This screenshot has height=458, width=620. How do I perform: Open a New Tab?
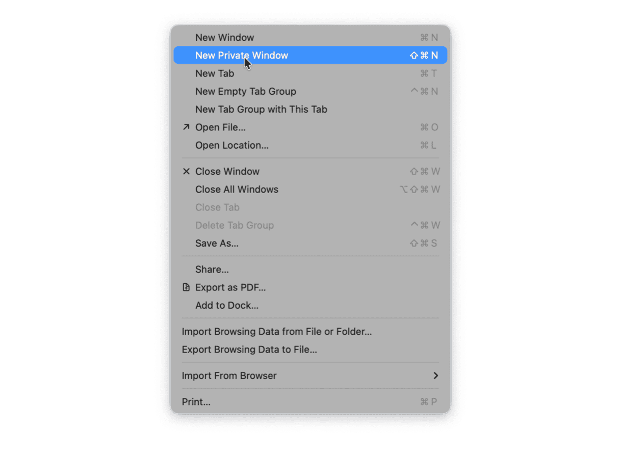[311, 73]
